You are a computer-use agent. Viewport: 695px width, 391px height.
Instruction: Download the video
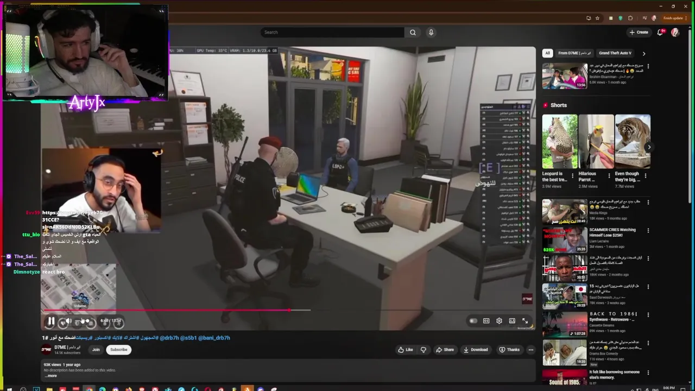pos(476,350)
